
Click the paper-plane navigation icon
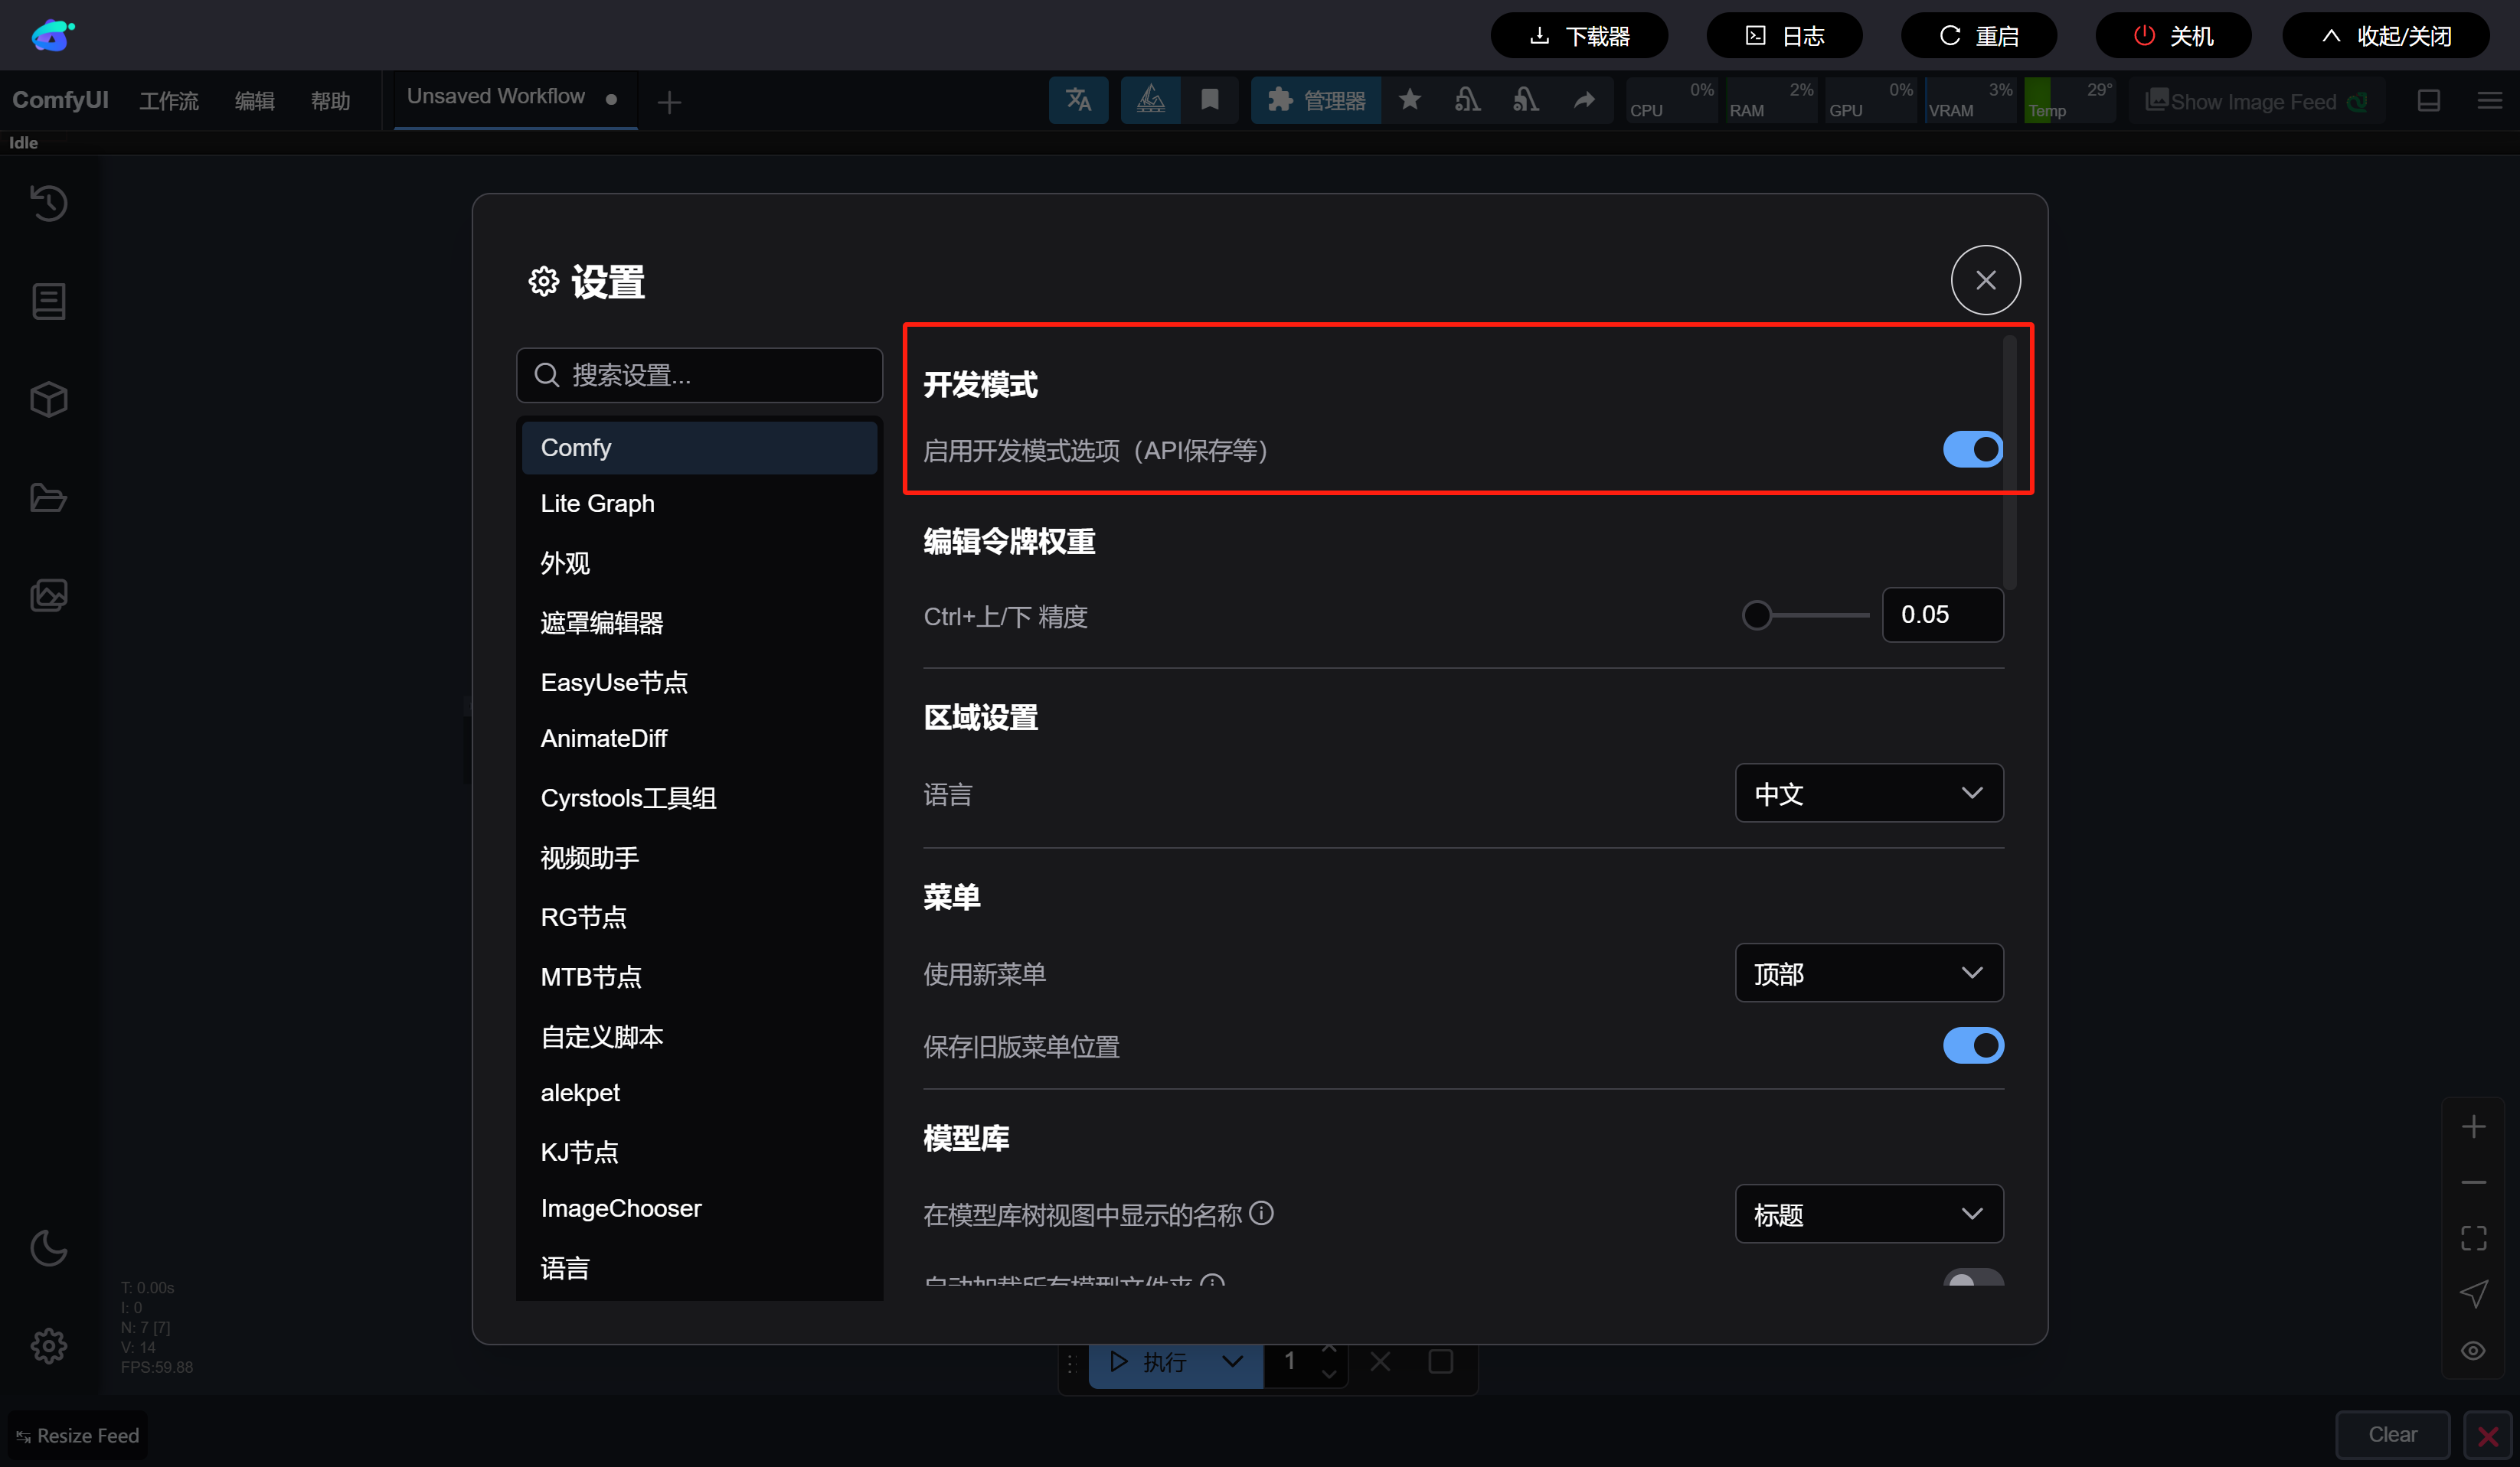point(2474,1295)
